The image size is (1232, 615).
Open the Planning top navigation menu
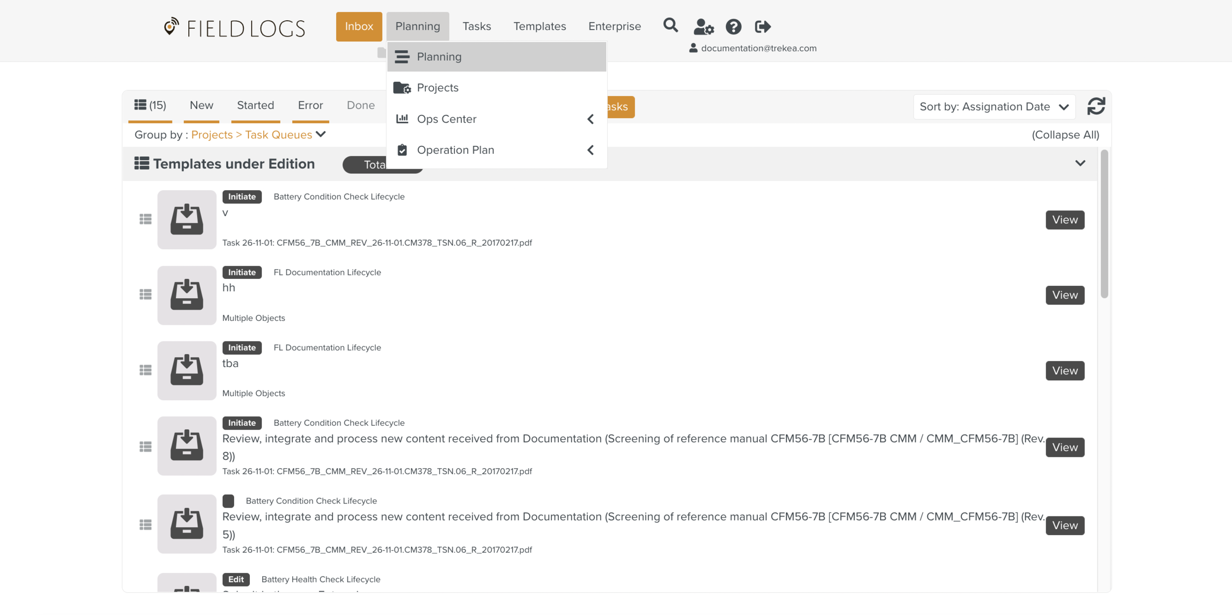417,26
